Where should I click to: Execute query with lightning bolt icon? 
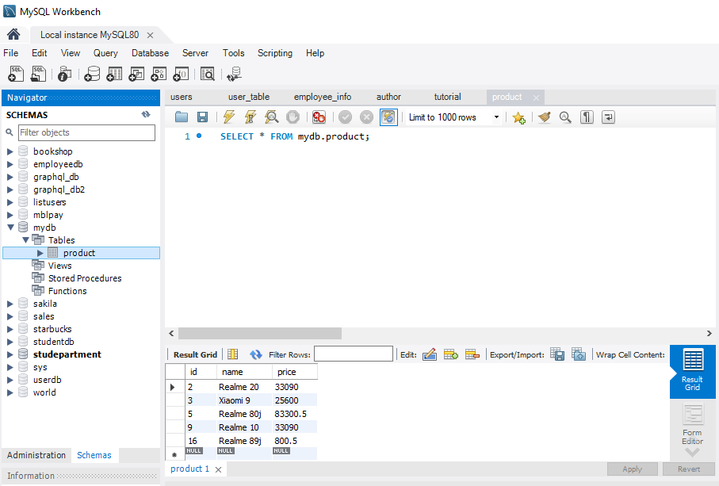(229, 117)
